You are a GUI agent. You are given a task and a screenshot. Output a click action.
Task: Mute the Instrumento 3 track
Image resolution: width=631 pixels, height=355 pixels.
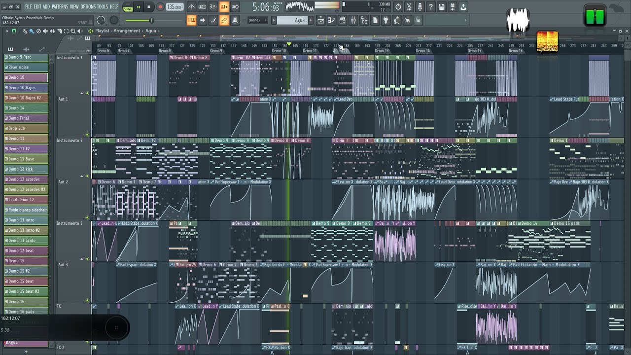(x=88, y=259)
